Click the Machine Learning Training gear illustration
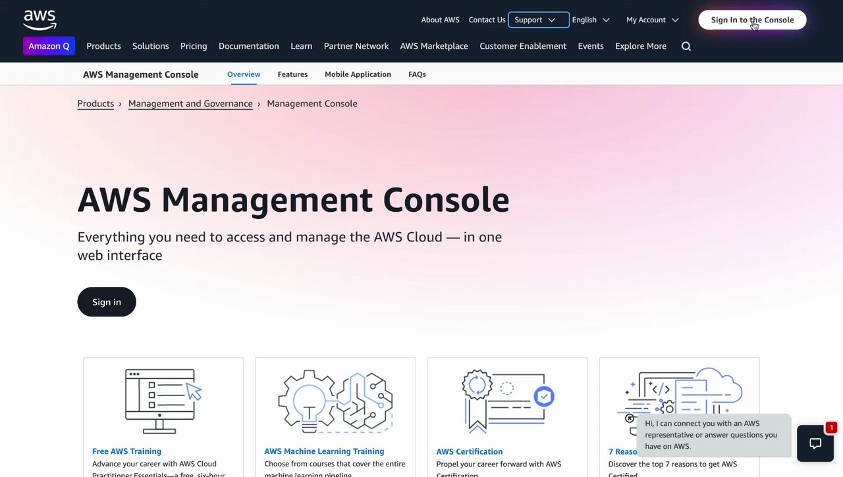 pyautogui.click(x=335, y=401)
